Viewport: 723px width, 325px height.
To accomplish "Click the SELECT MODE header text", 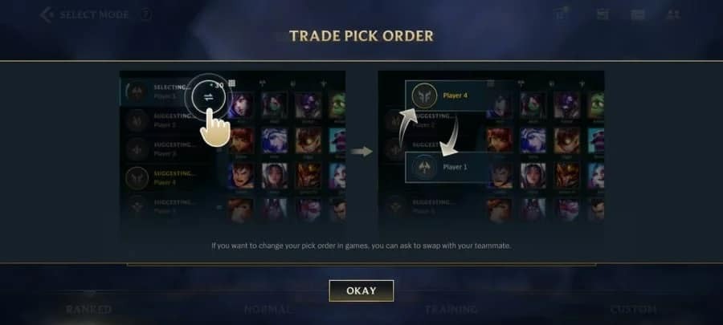I will 94,14.
